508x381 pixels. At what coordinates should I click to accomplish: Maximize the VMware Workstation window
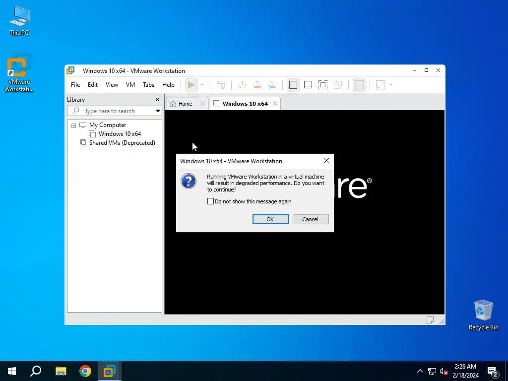click(426, 70)
